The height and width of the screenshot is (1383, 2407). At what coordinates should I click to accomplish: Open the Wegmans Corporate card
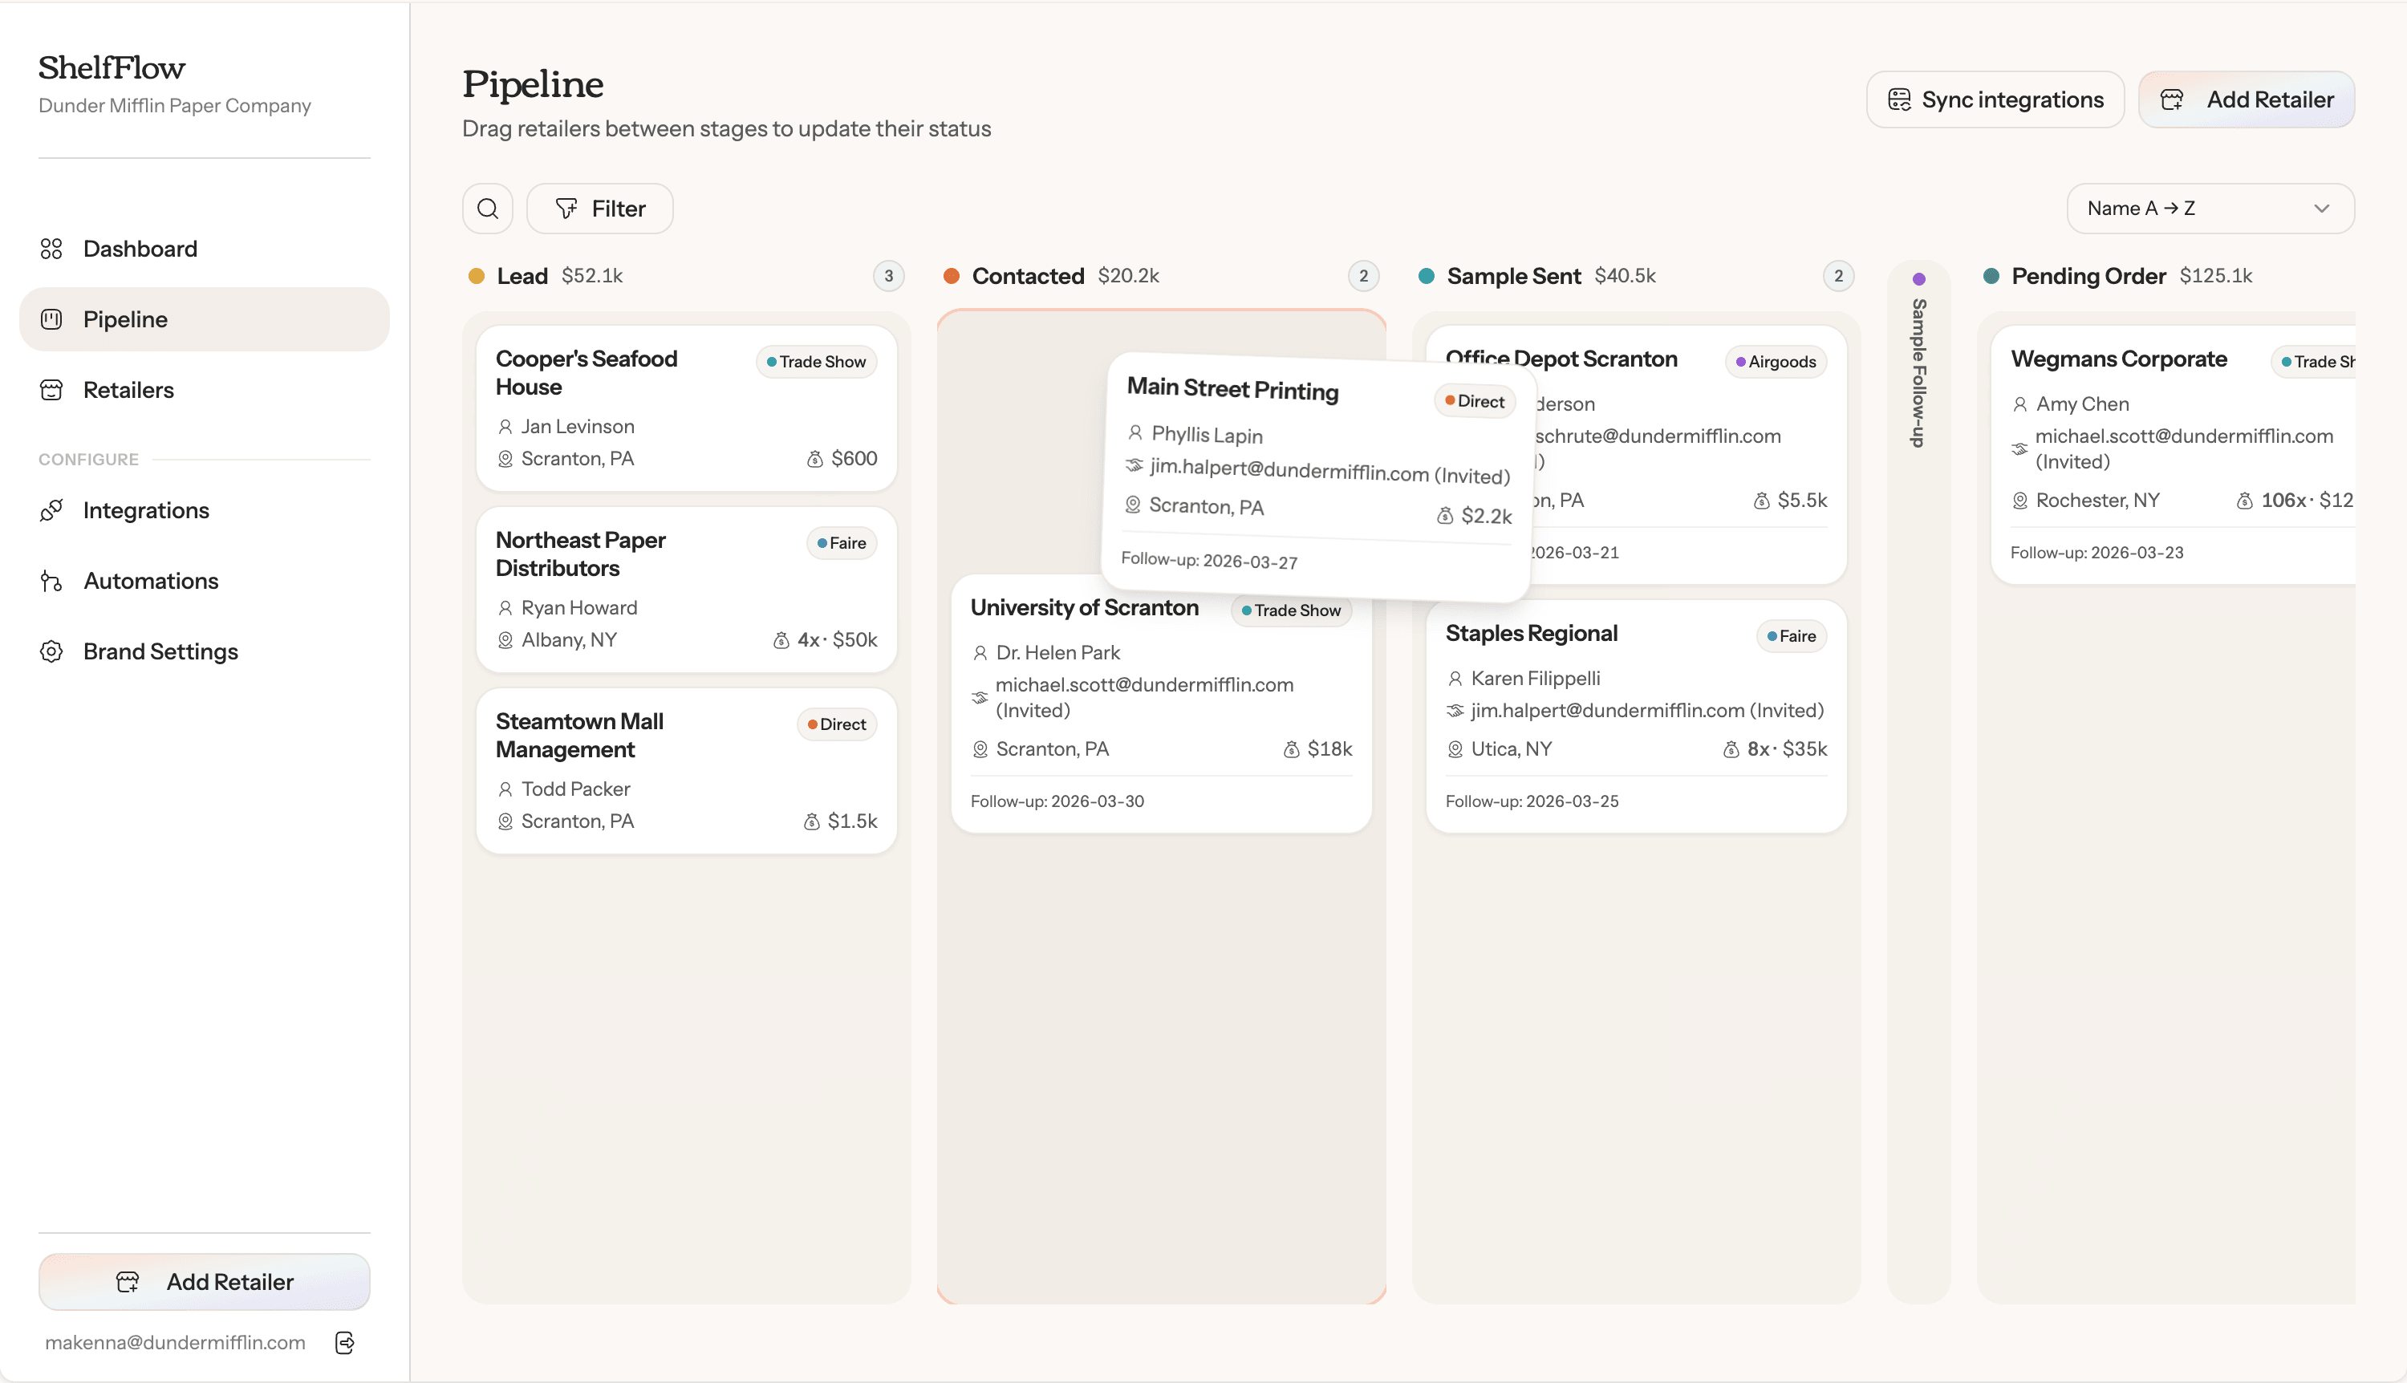click(x=2174, y=455)
